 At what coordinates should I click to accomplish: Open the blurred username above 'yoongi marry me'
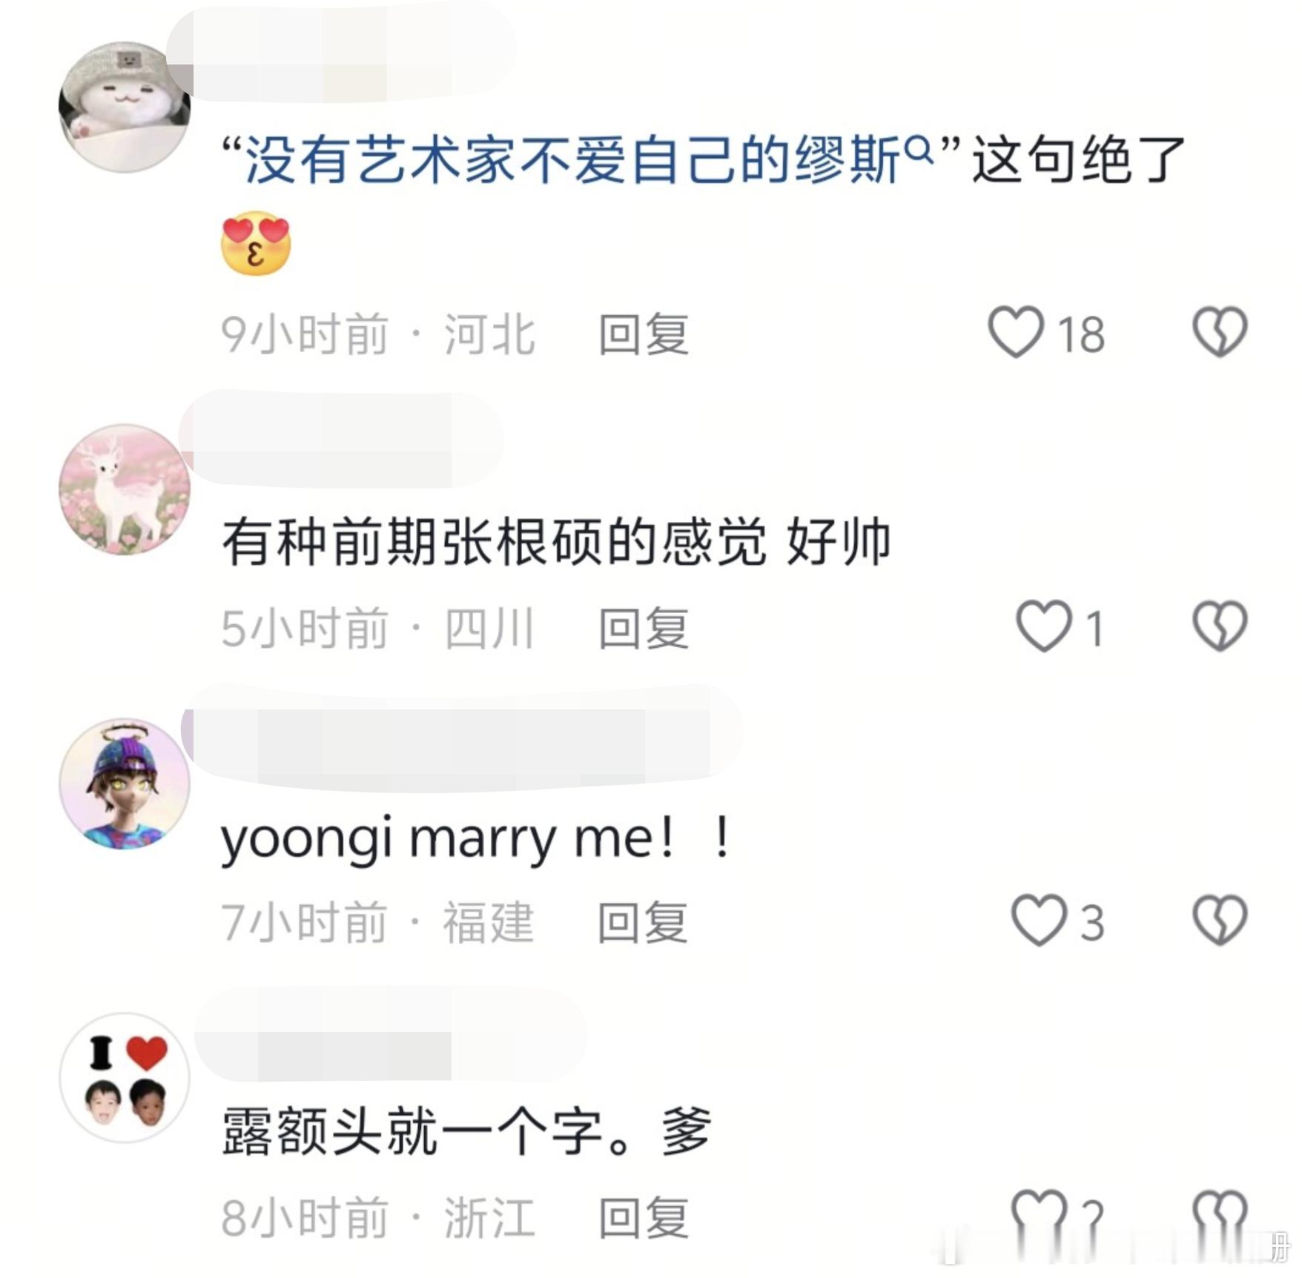tap(461, 737)
